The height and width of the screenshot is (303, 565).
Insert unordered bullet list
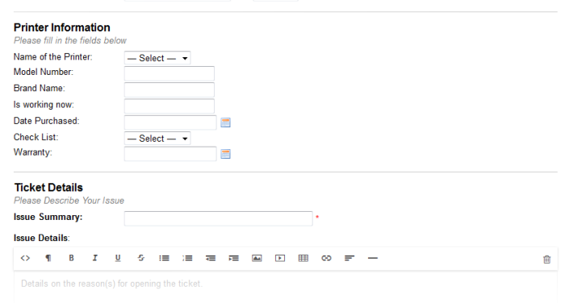click(164, 258)
